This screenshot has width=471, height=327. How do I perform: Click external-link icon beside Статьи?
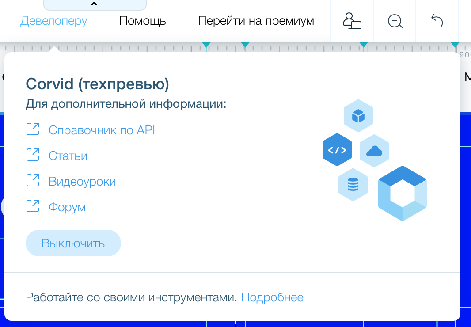(33, 155)
